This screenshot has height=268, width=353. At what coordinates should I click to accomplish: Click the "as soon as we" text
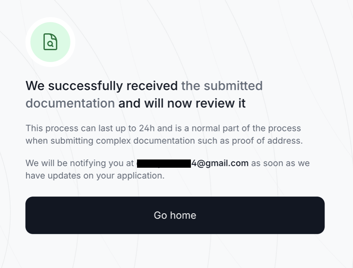[x=280, y=163]
